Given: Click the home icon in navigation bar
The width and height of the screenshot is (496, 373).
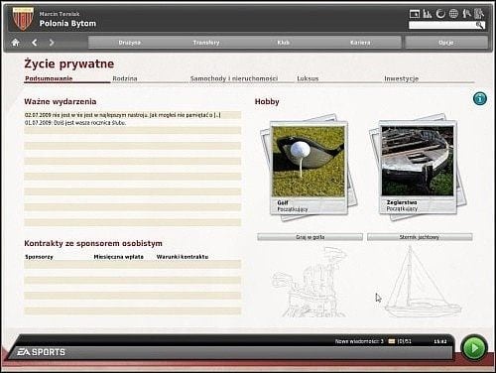Looking at the screenshot, I should coord(15,43).
